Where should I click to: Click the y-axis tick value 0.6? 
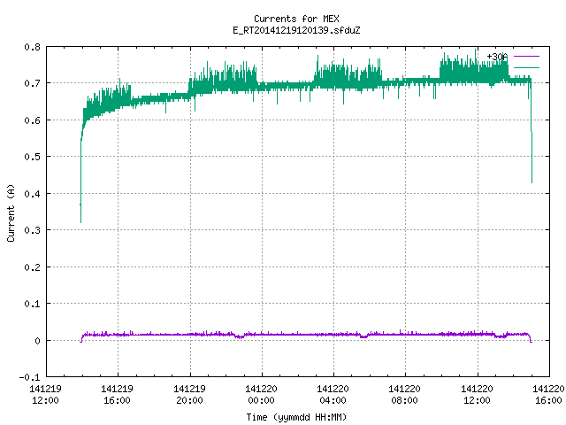point(32,120)
